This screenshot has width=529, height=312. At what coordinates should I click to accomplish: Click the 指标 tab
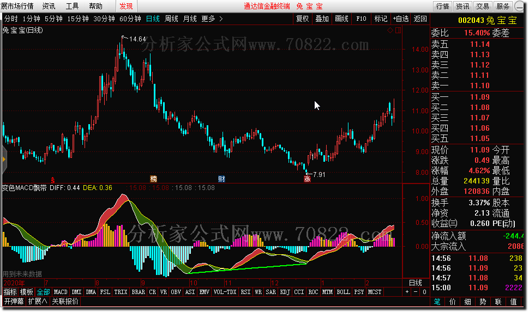(10, 292)
